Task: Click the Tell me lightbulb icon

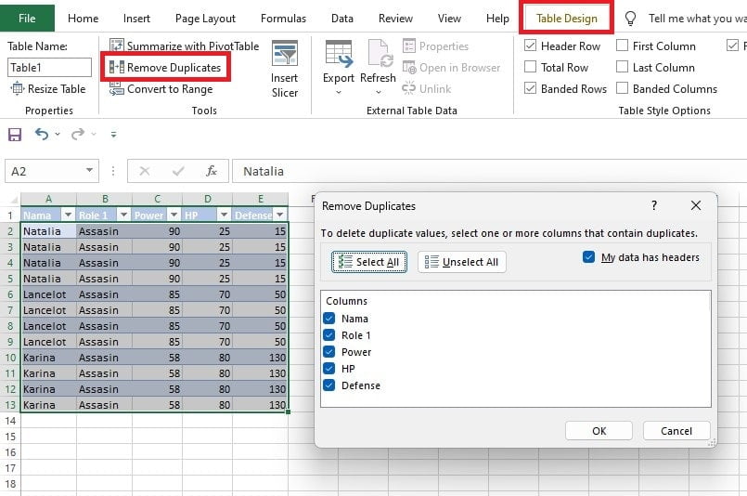Action: click(x=630, y=19)
